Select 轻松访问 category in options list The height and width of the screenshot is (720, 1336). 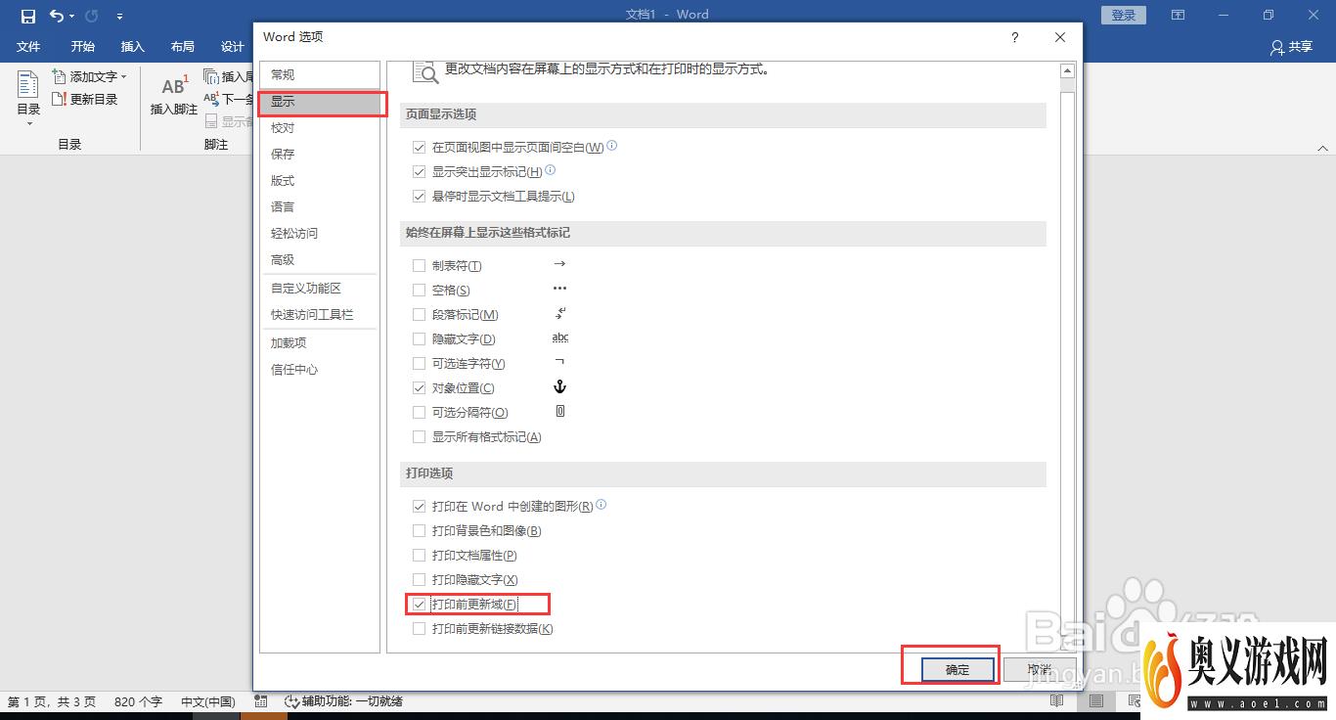319,233
